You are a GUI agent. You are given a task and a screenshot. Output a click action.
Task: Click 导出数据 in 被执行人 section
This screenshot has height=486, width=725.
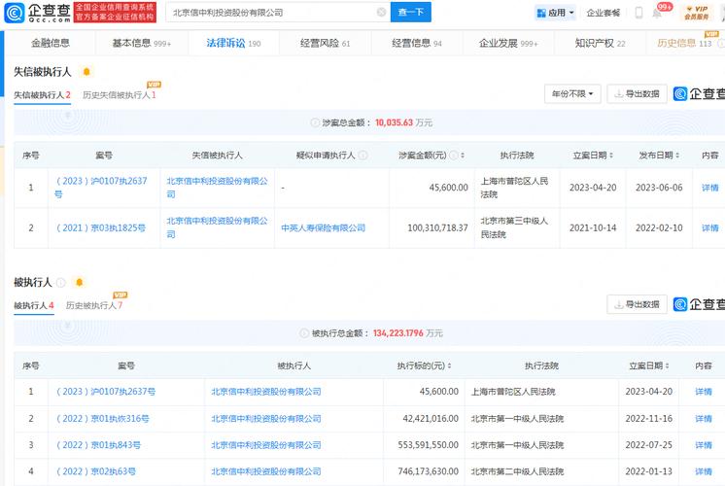coord(637,304)
